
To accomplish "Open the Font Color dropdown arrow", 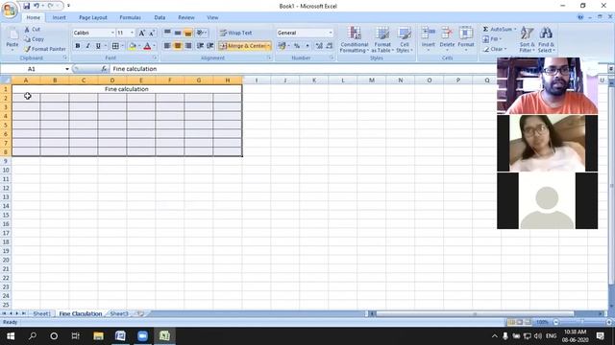I will tap(155, 46).
